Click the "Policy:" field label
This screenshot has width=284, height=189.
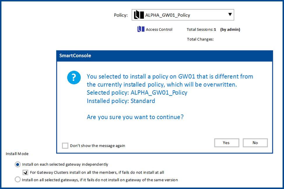120,15
